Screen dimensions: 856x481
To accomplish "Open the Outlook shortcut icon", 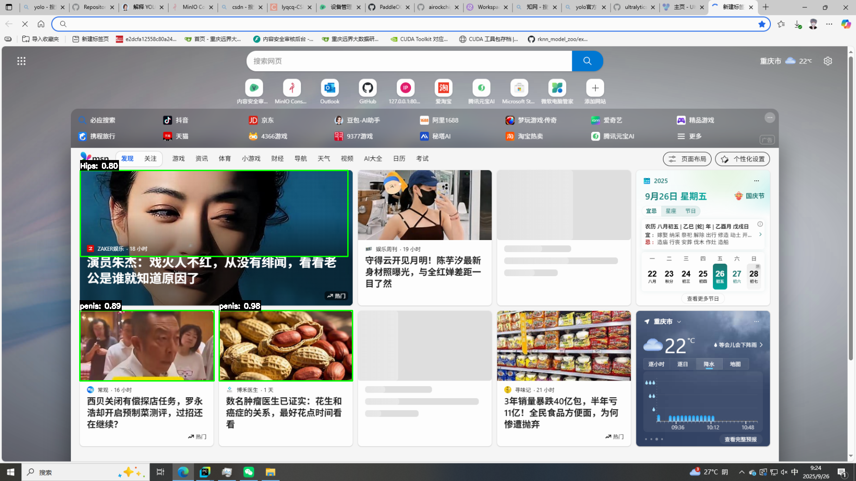I will [330, 88].
